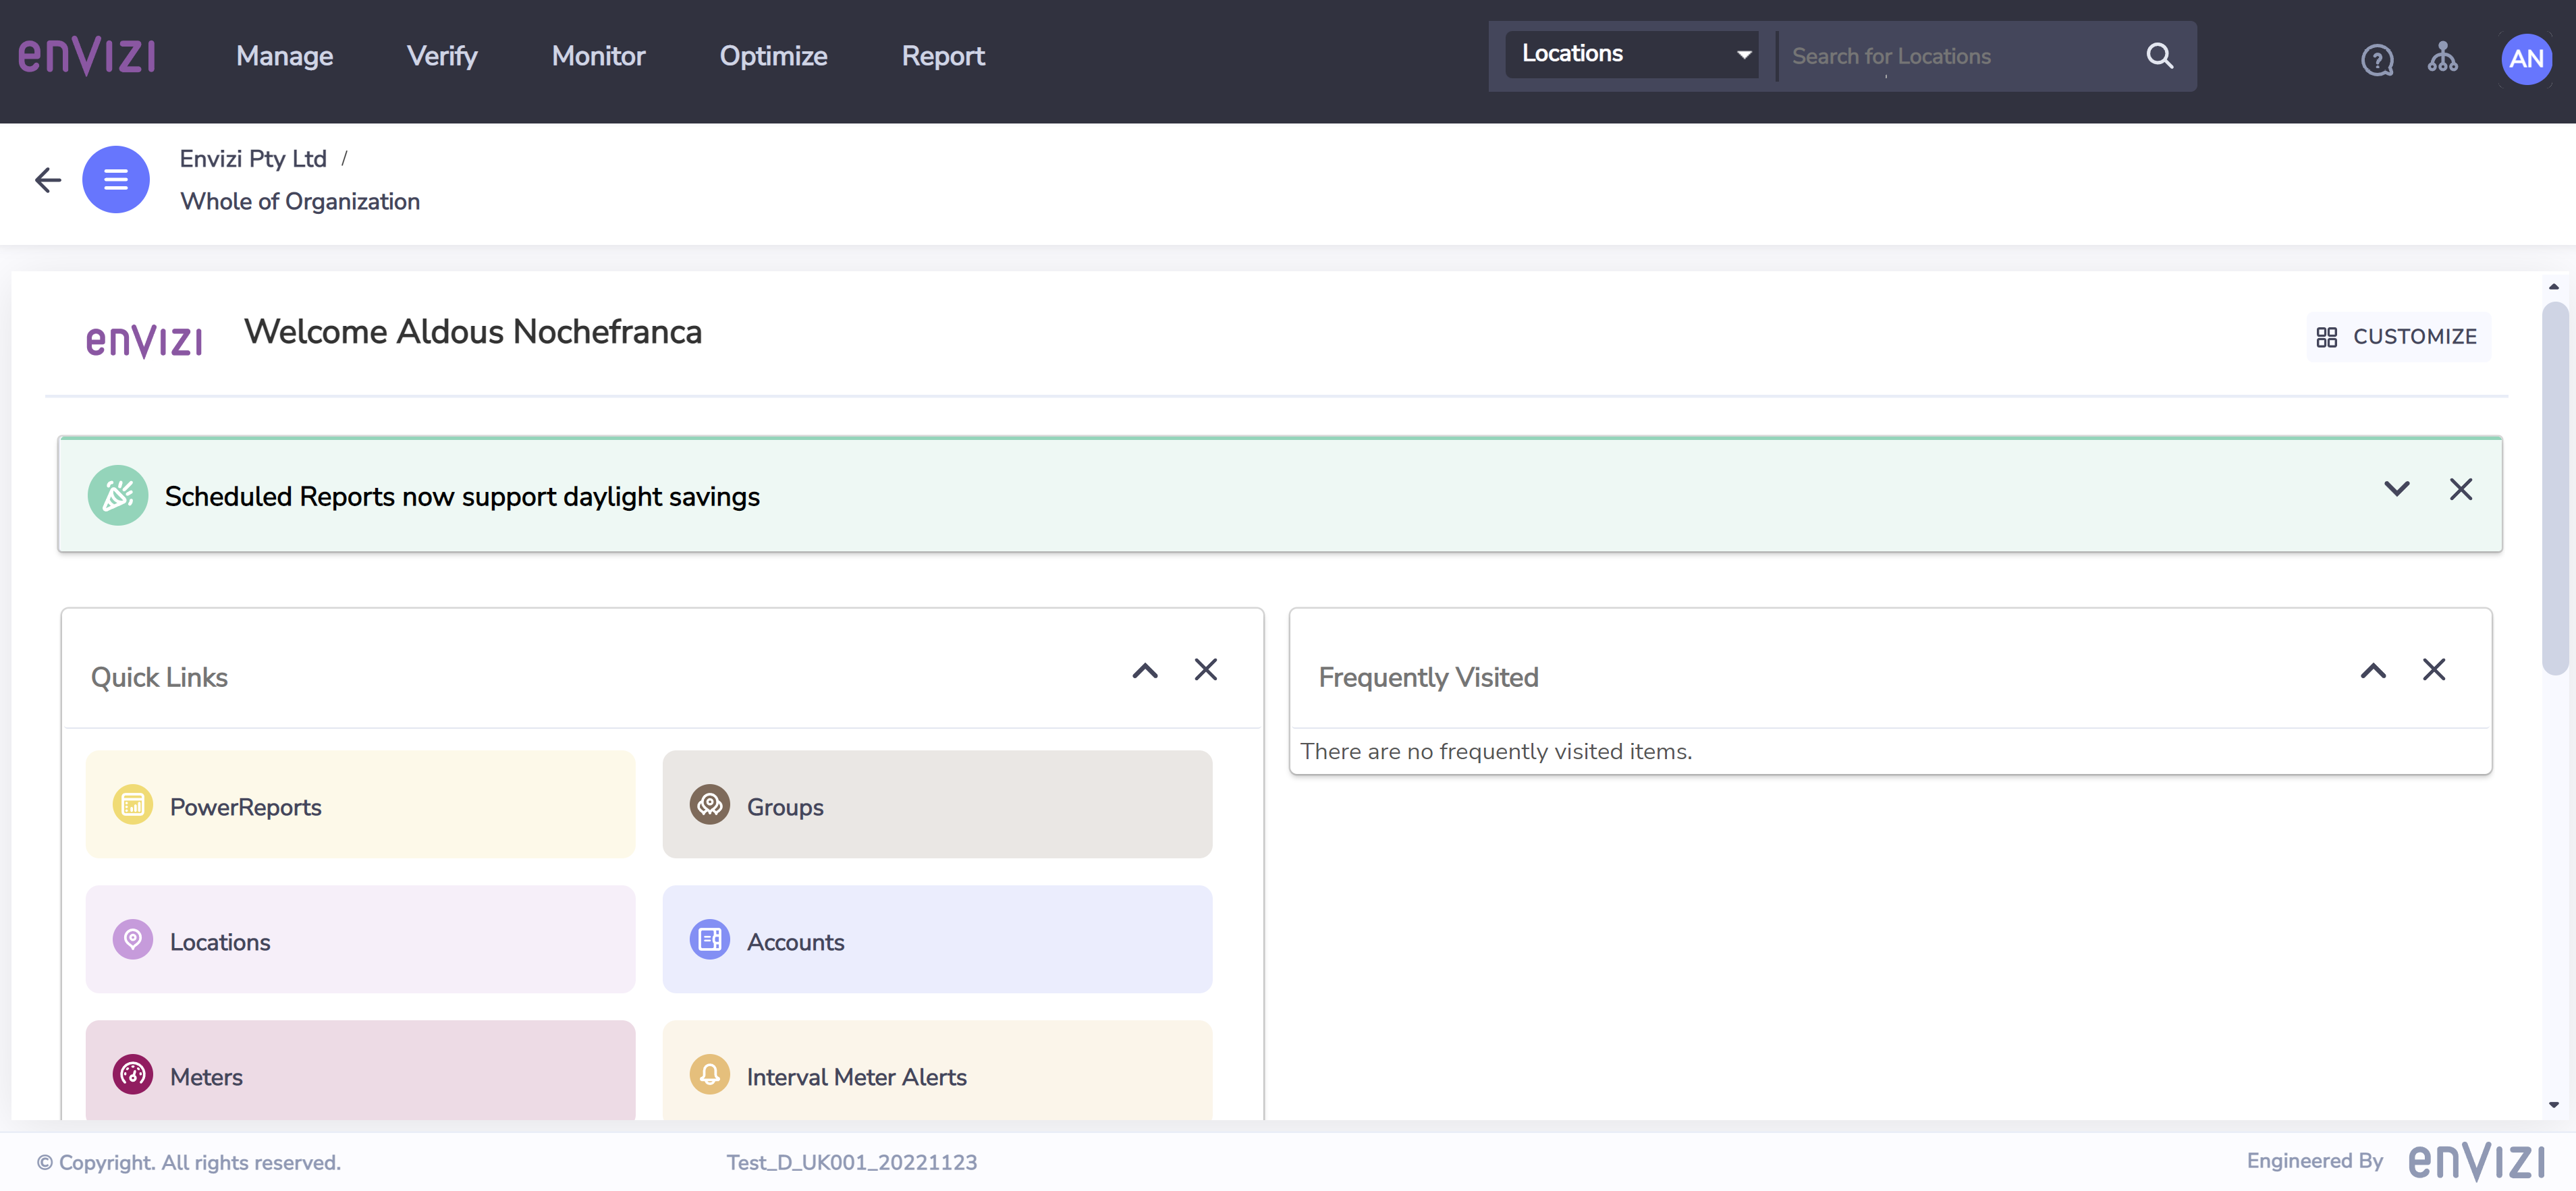
Task: Close the Quick Links panel
Action: tap(1206, 670)
